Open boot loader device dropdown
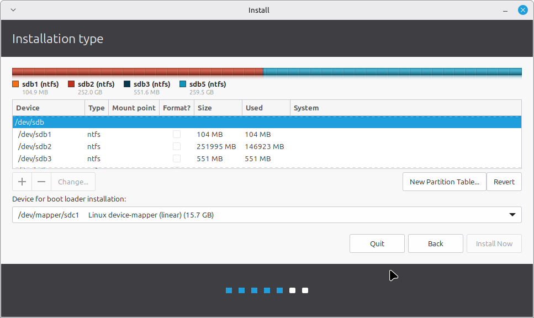 coord(267,215)
